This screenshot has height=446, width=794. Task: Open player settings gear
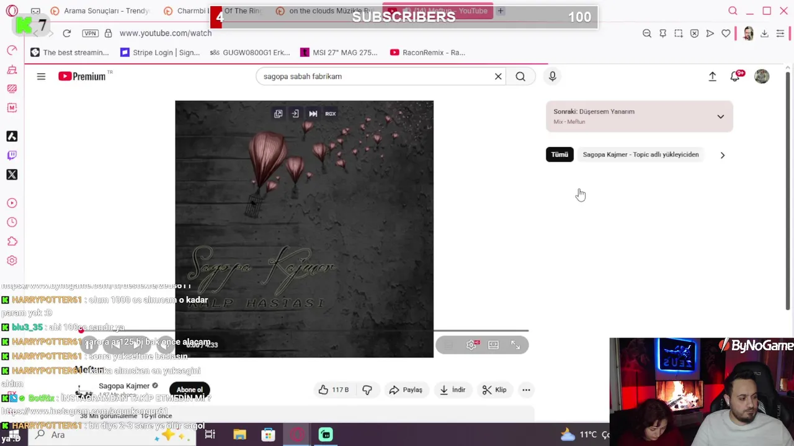pos(471,345)
